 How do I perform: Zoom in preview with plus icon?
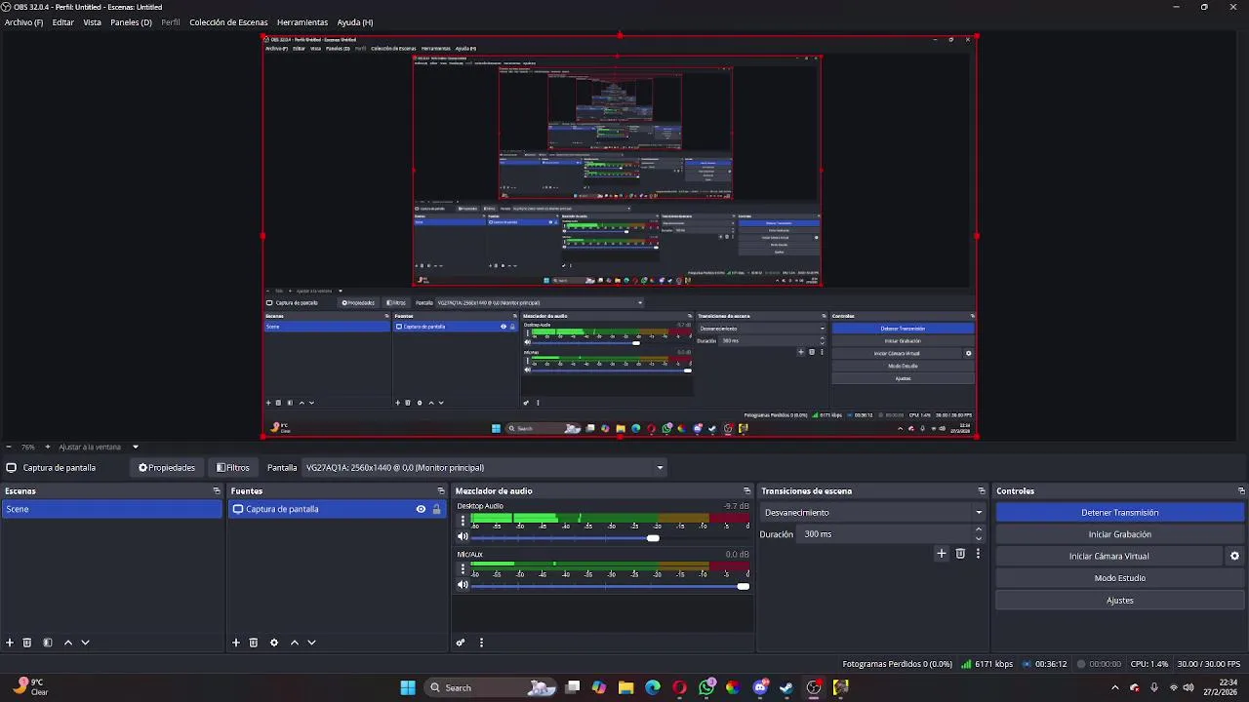point(47,447)
